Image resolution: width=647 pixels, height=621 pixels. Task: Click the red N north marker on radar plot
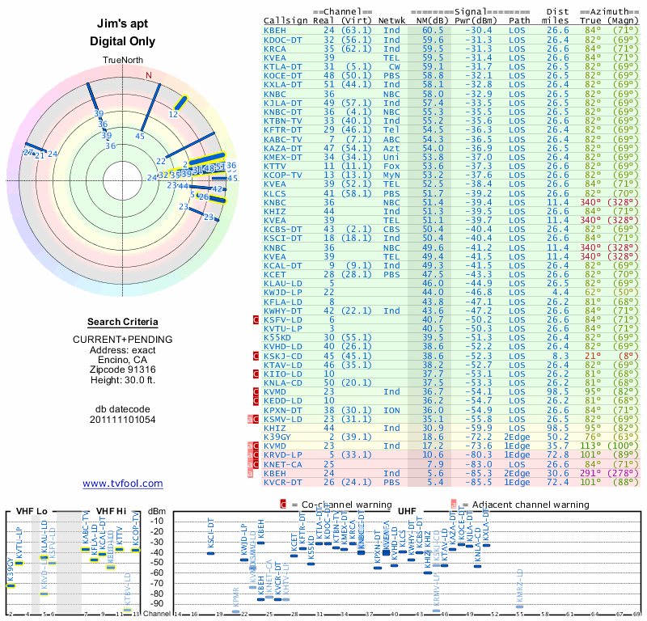(x=149, y=75)
